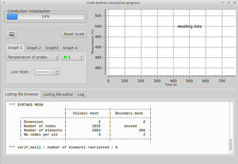
Task: Click the 'verif_maill' elements reoriented line
Action: [63, 147]
